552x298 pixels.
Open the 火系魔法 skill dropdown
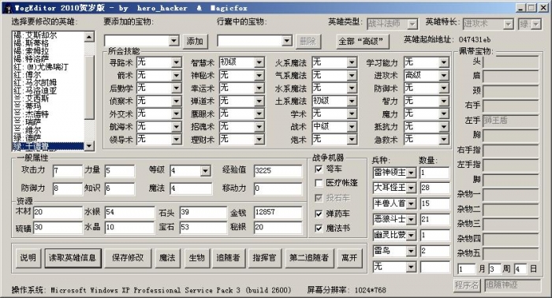pos(352,62)
